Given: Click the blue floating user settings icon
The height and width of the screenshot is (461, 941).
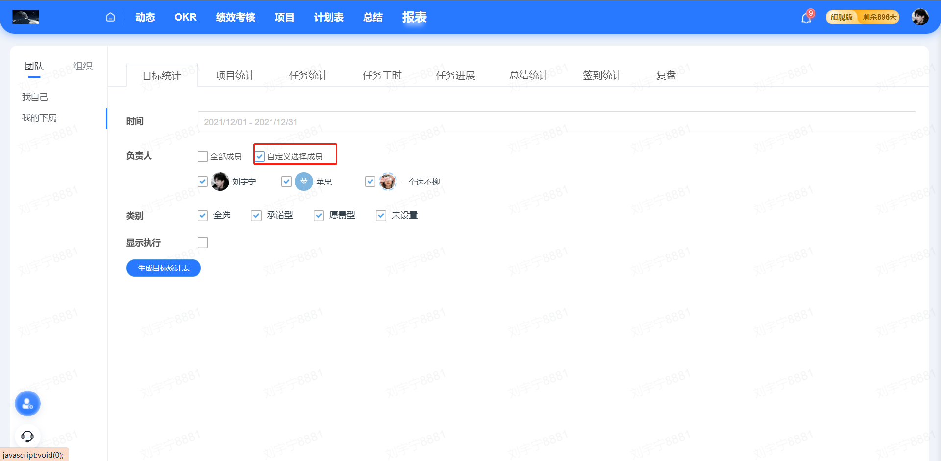Looking at the screenshot, I should (27, 404).
